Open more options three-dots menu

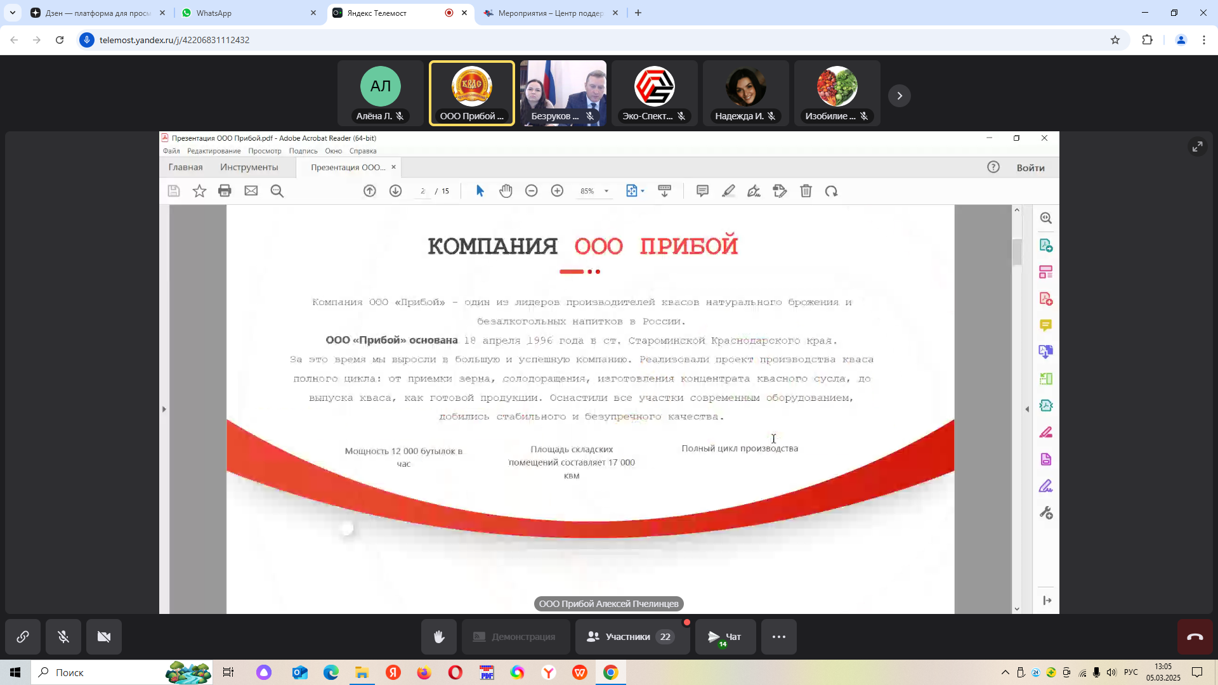point(779,637)
